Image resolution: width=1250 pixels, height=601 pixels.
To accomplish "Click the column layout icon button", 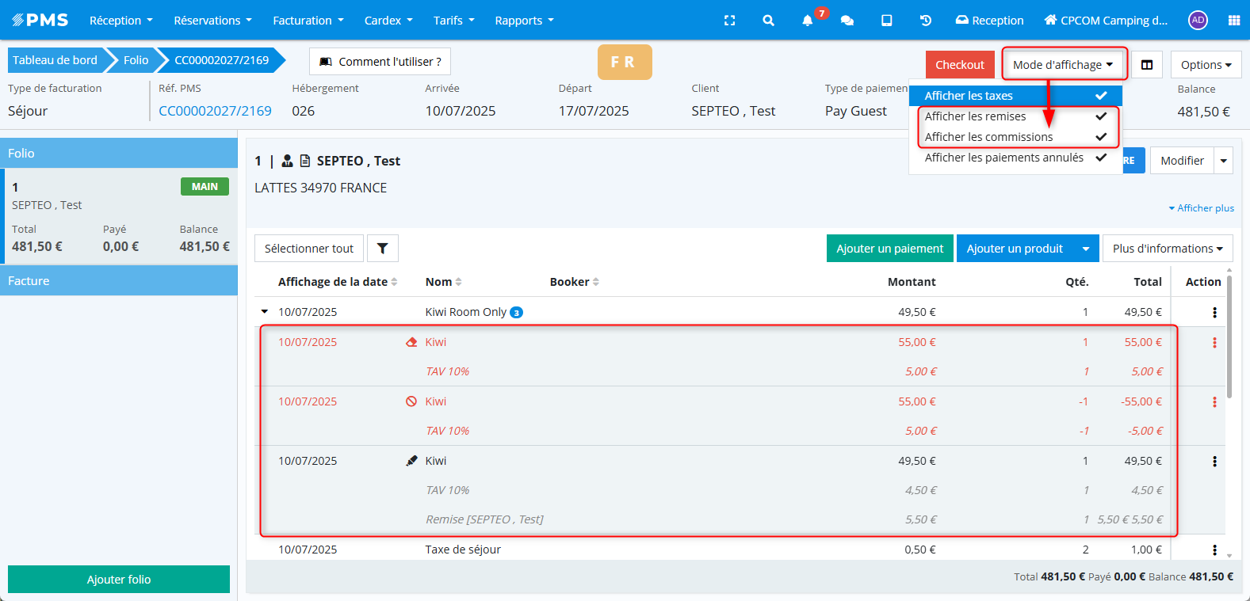I will click(1146, 65).
